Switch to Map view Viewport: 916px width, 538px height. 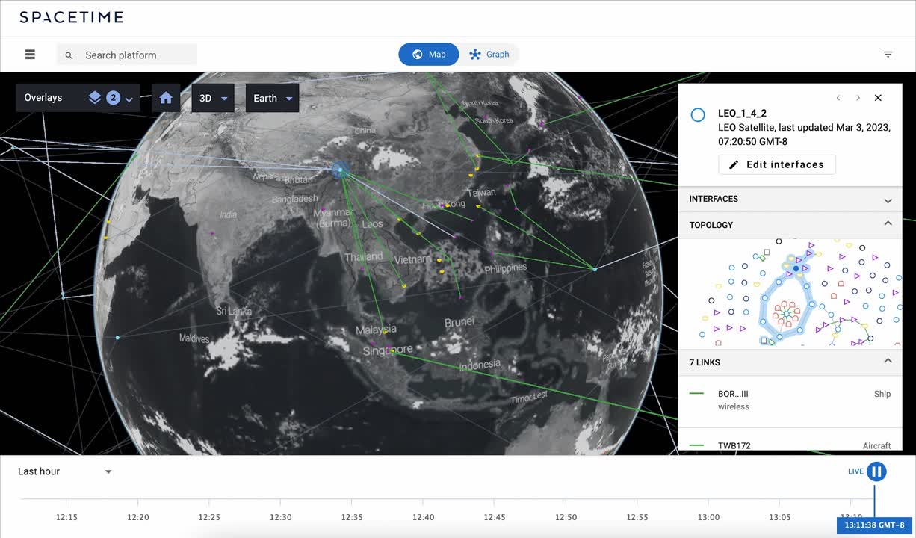coord(429,55)
